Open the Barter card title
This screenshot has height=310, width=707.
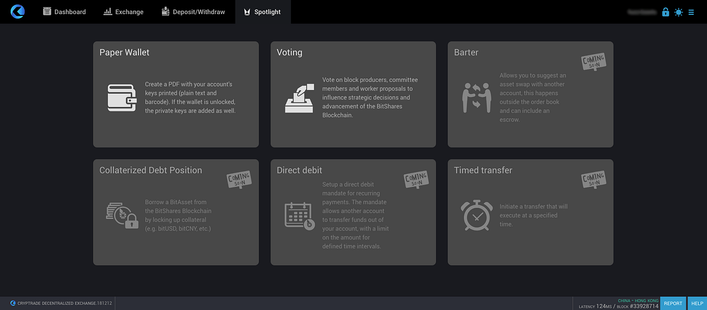(466, 52)
